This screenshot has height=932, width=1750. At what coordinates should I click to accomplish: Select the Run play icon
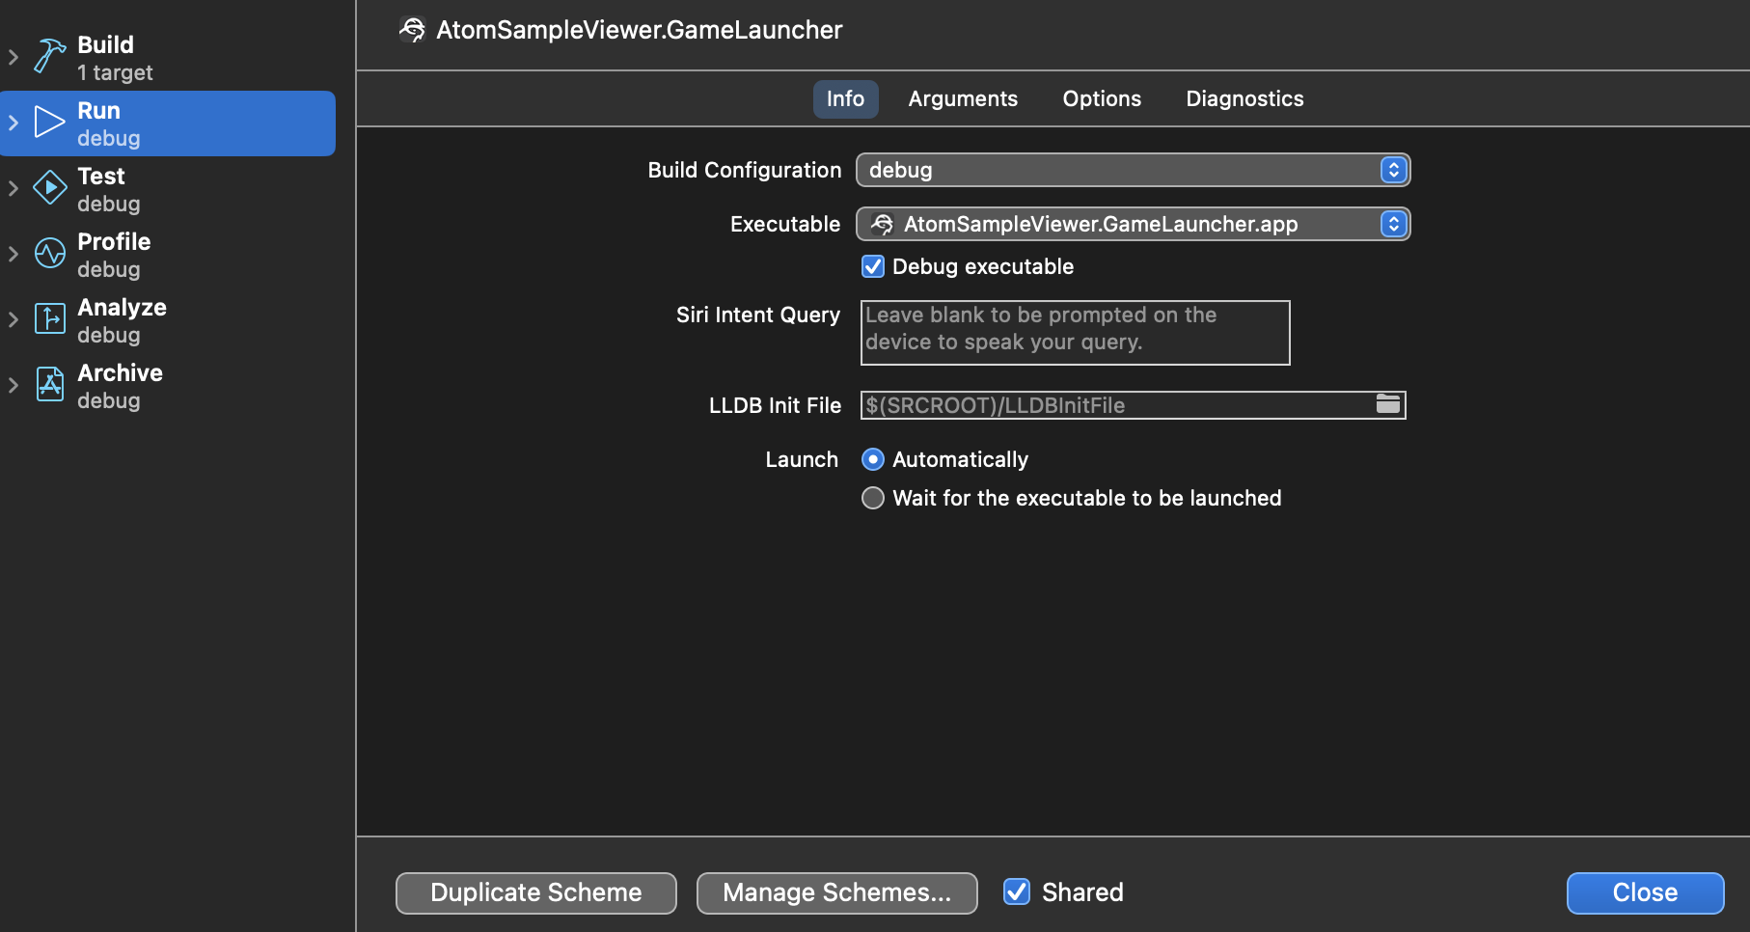49,123
